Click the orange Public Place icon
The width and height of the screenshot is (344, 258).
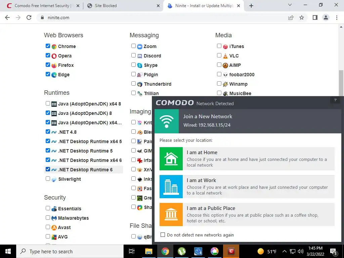pyautogui.click(x=171, y=214)
